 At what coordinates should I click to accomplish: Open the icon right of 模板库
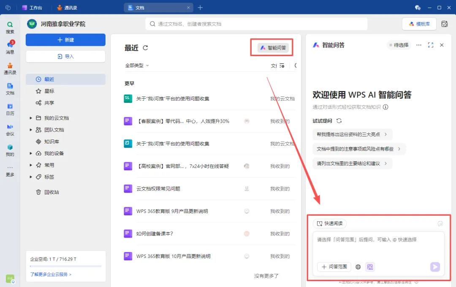444,24
